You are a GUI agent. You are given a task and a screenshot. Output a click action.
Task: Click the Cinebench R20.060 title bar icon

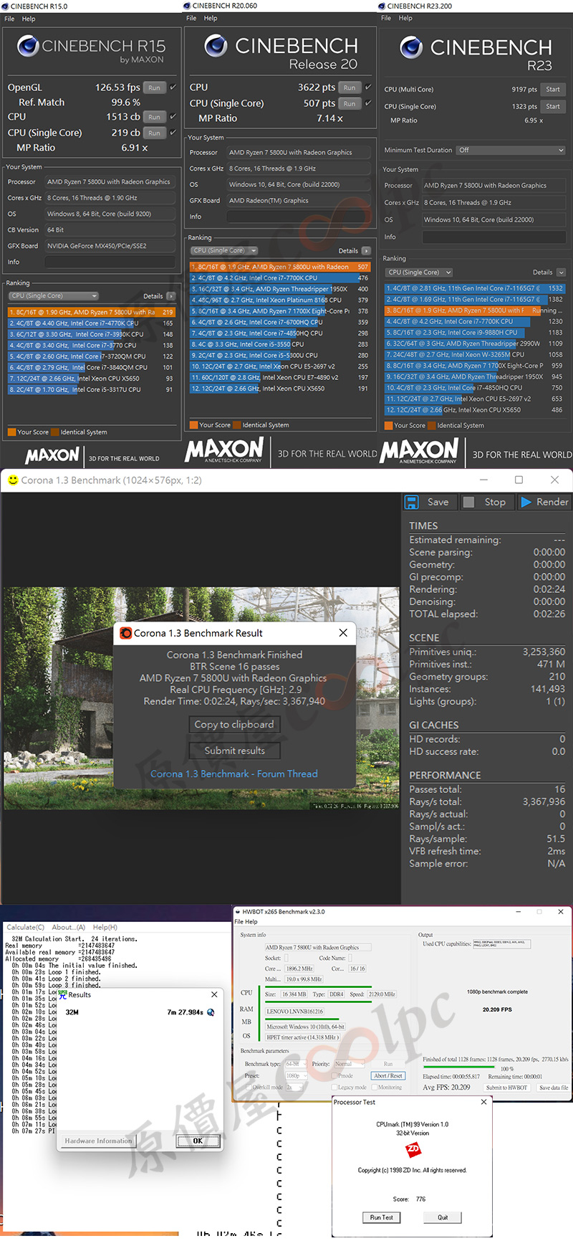(187, 6)
